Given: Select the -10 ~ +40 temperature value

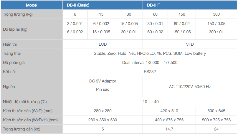Looking at the screenshot, I should [150, 102].
